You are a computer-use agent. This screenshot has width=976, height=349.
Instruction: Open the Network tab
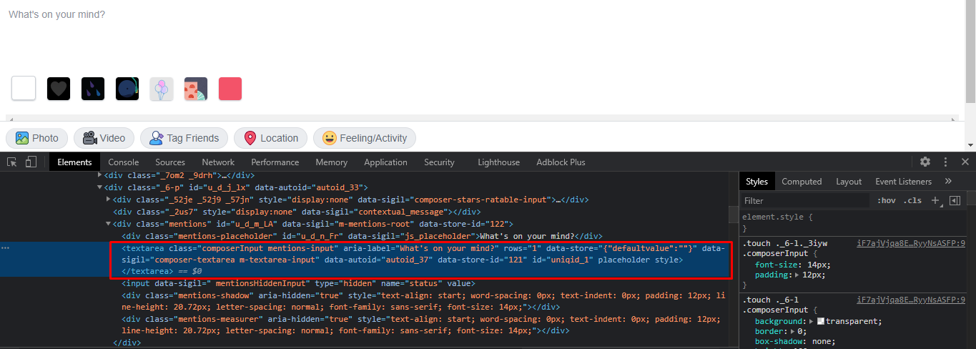click(218, 162)
